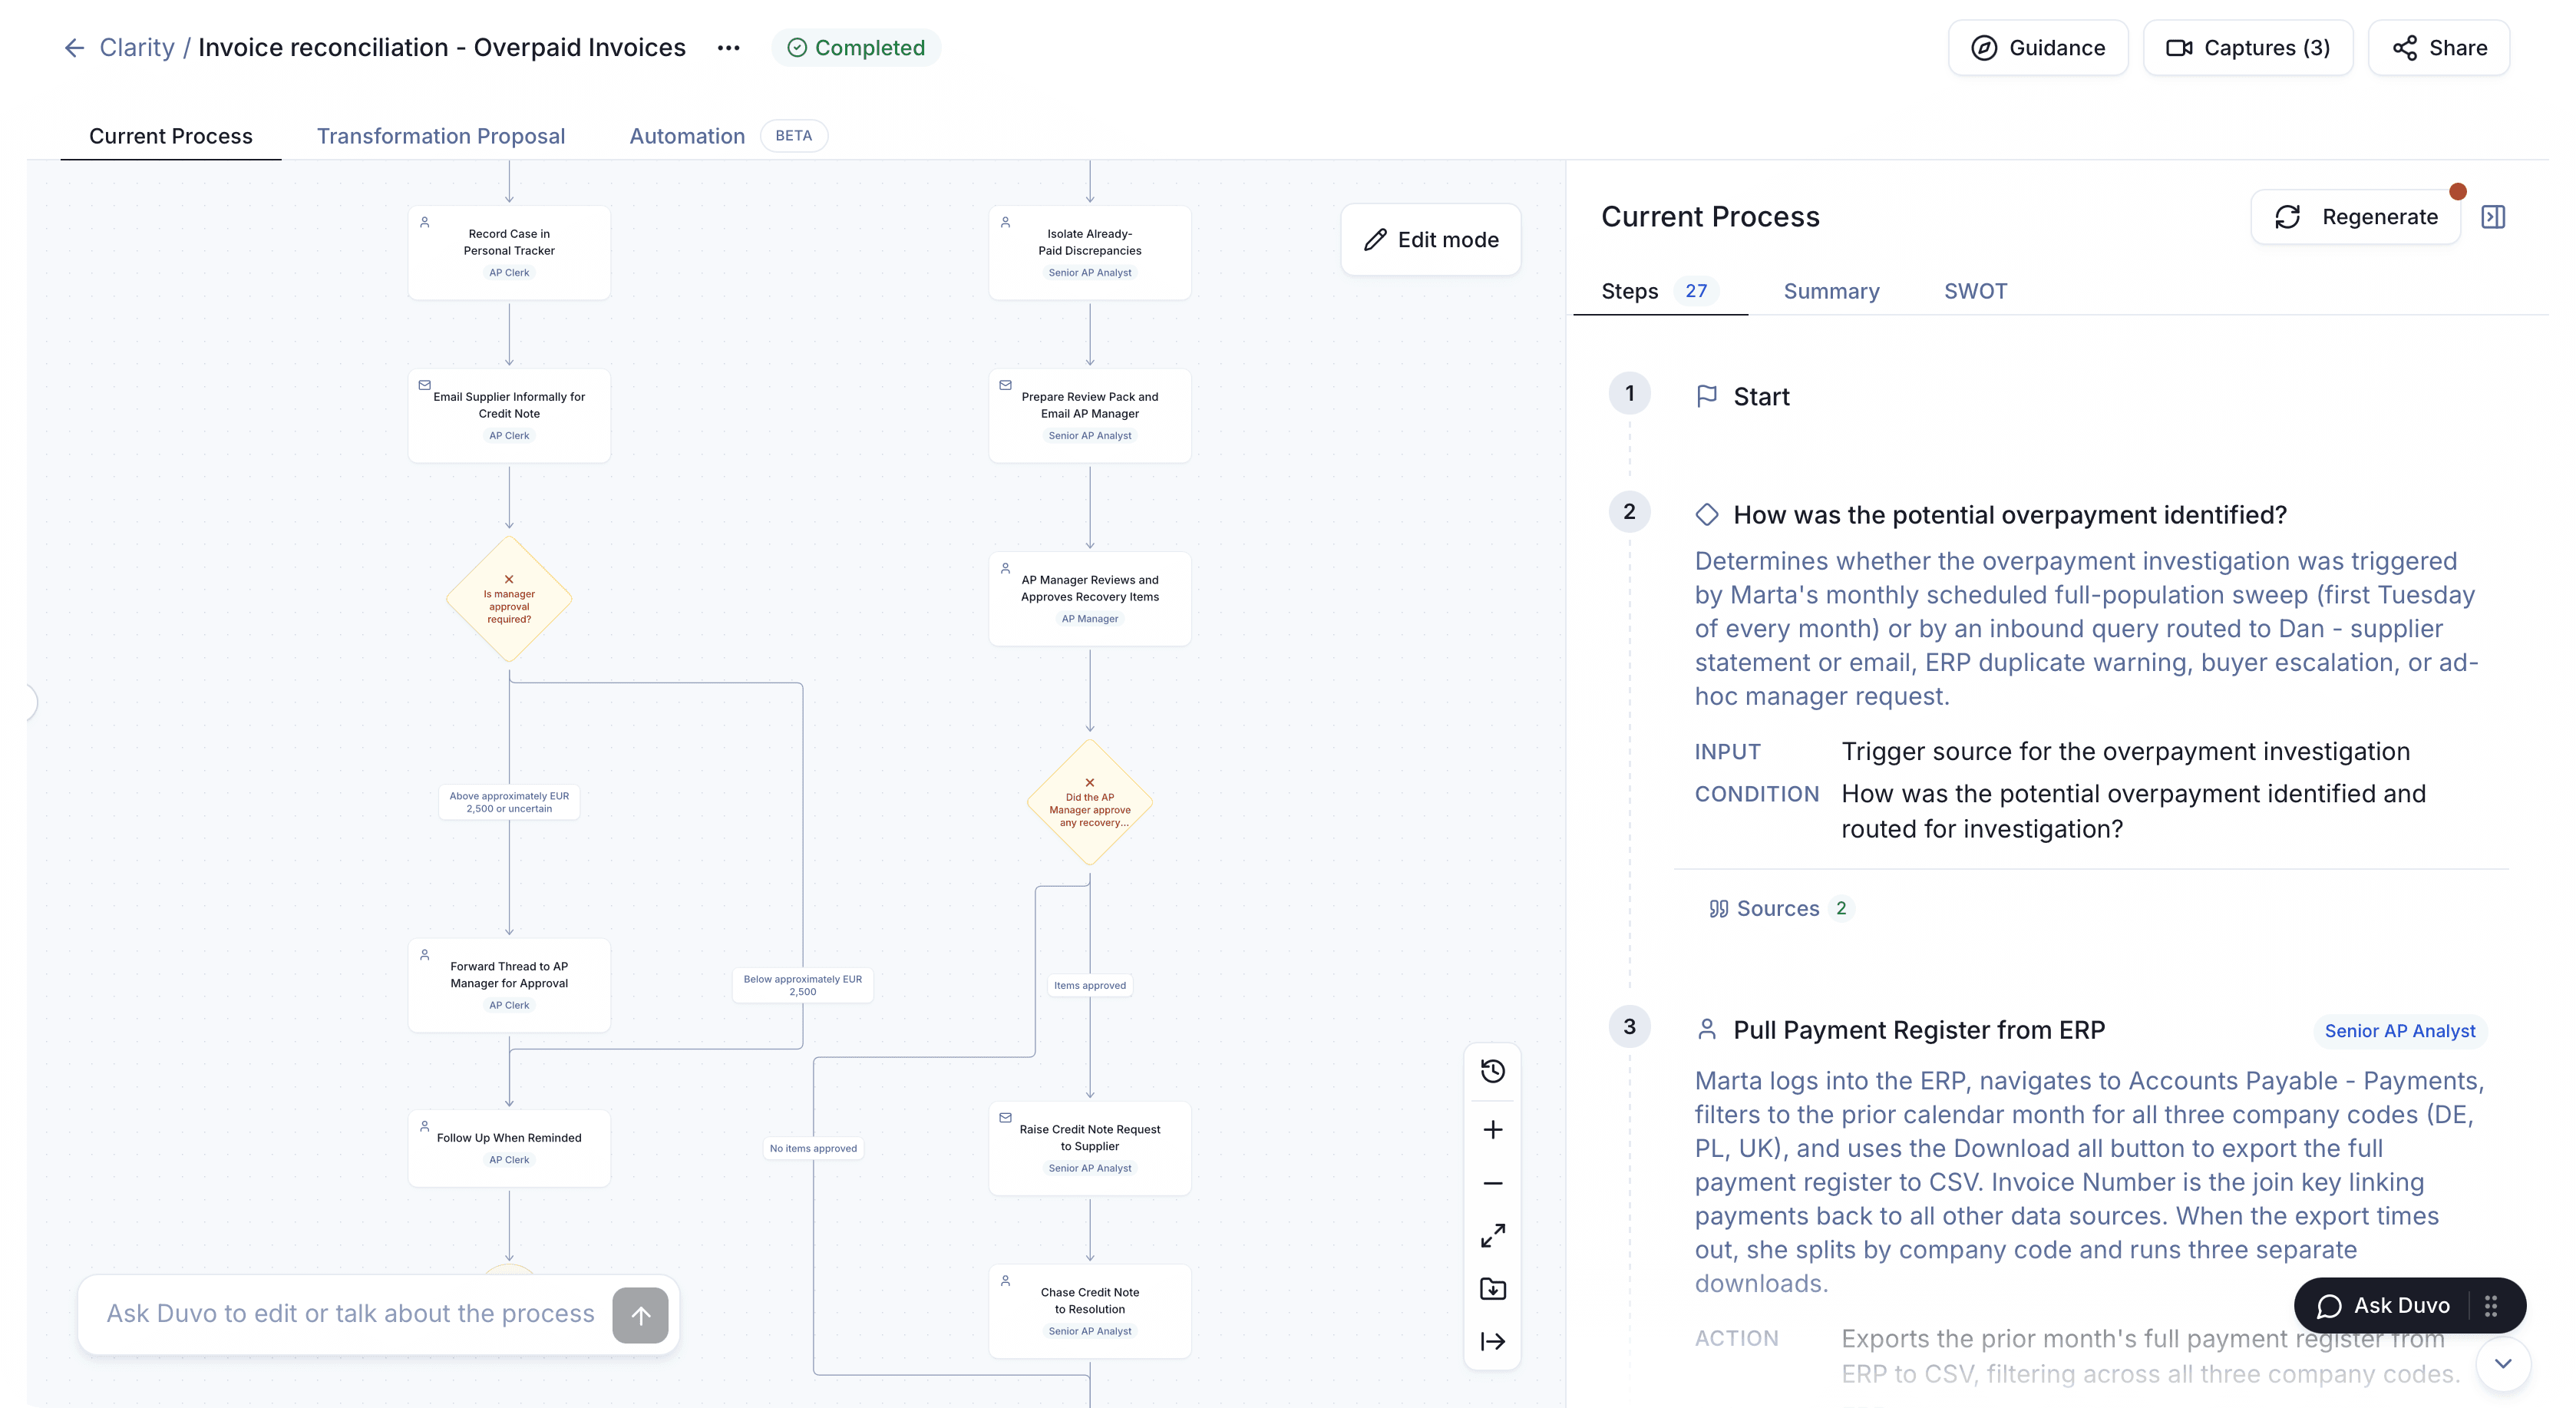This screenshot has width=2576, height=1408.
Task: Select the Forward Thread to AP Manager node
Action: (509, 985)
